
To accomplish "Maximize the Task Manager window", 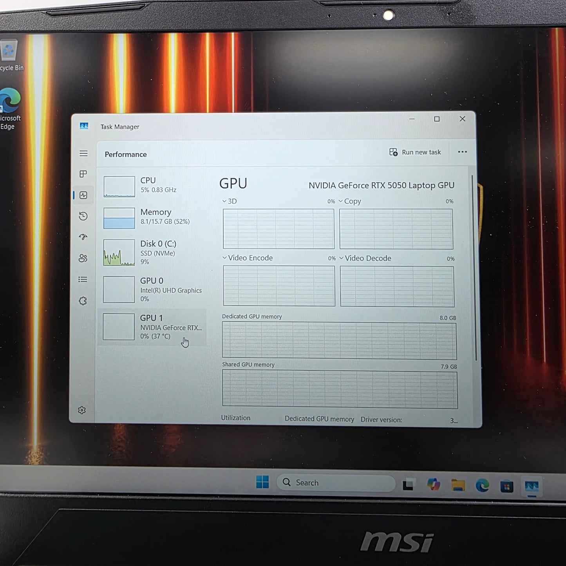I will pyautogui.click(x=437, y=119).
